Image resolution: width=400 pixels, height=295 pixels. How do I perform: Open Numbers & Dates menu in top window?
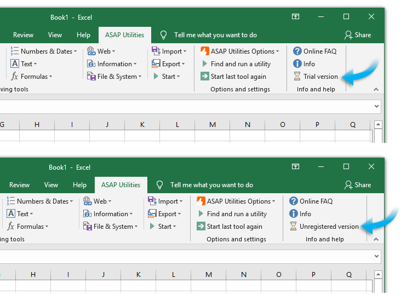tap(44, 51)
